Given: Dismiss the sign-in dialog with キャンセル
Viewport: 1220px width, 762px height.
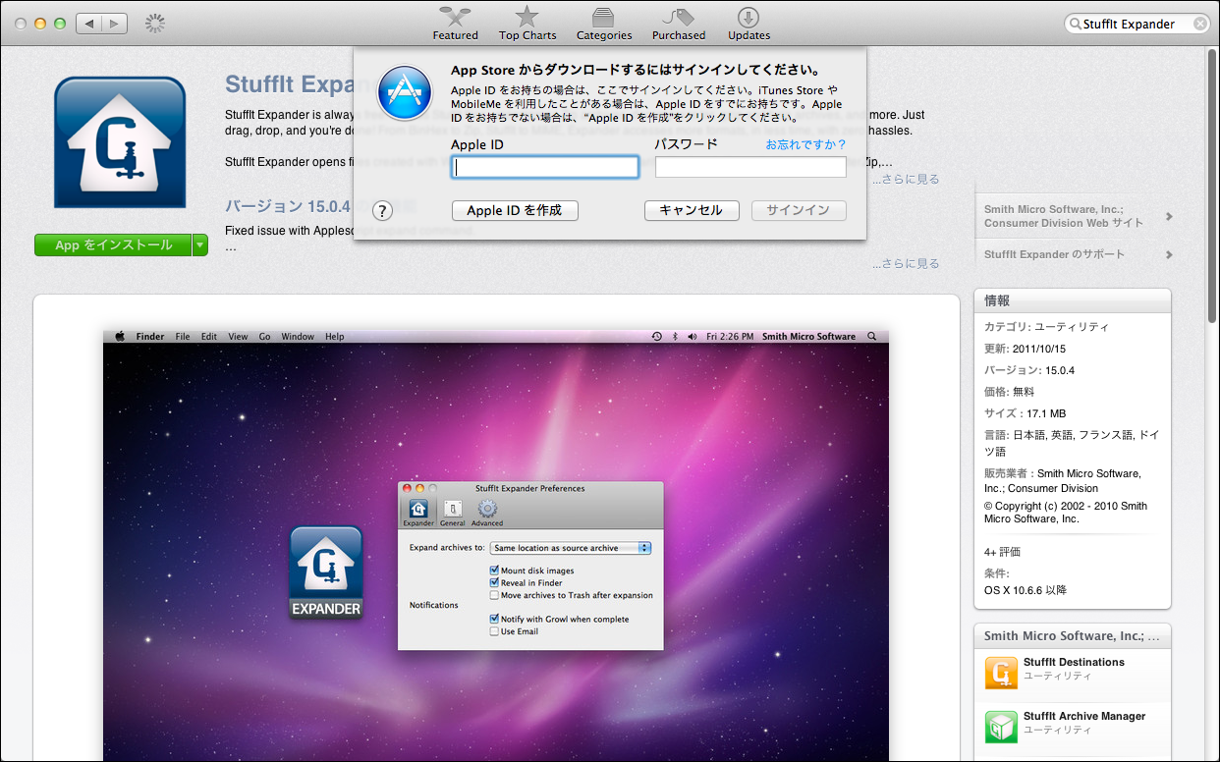Looking at the screenshot, I should pyautogui.click(x=691, y=210).
